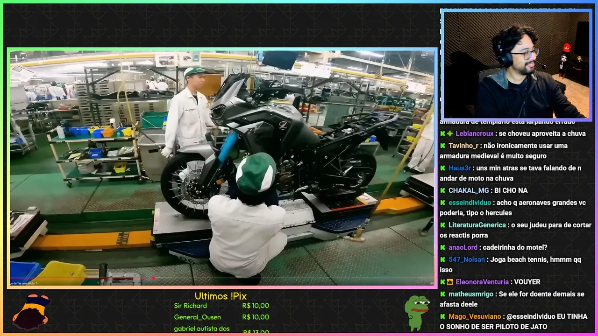Click the Kick badge beside Tavinho_r

pos(442,146)
